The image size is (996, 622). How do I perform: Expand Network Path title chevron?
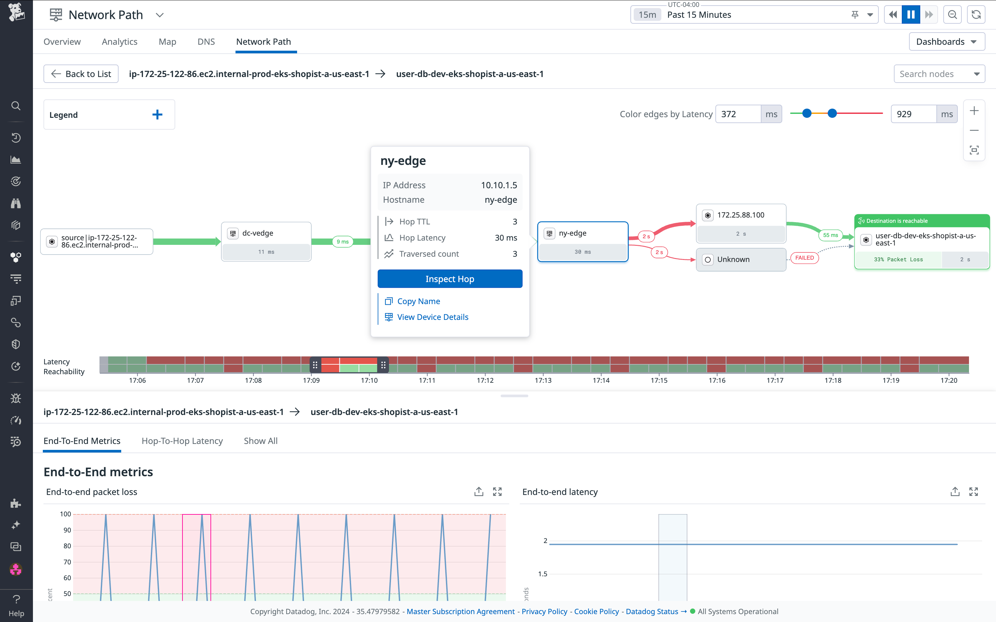(160, 15)
